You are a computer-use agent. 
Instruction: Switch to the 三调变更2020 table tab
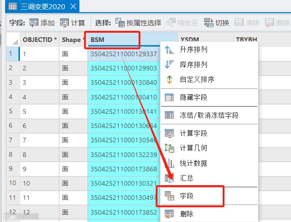pos(42,6)
